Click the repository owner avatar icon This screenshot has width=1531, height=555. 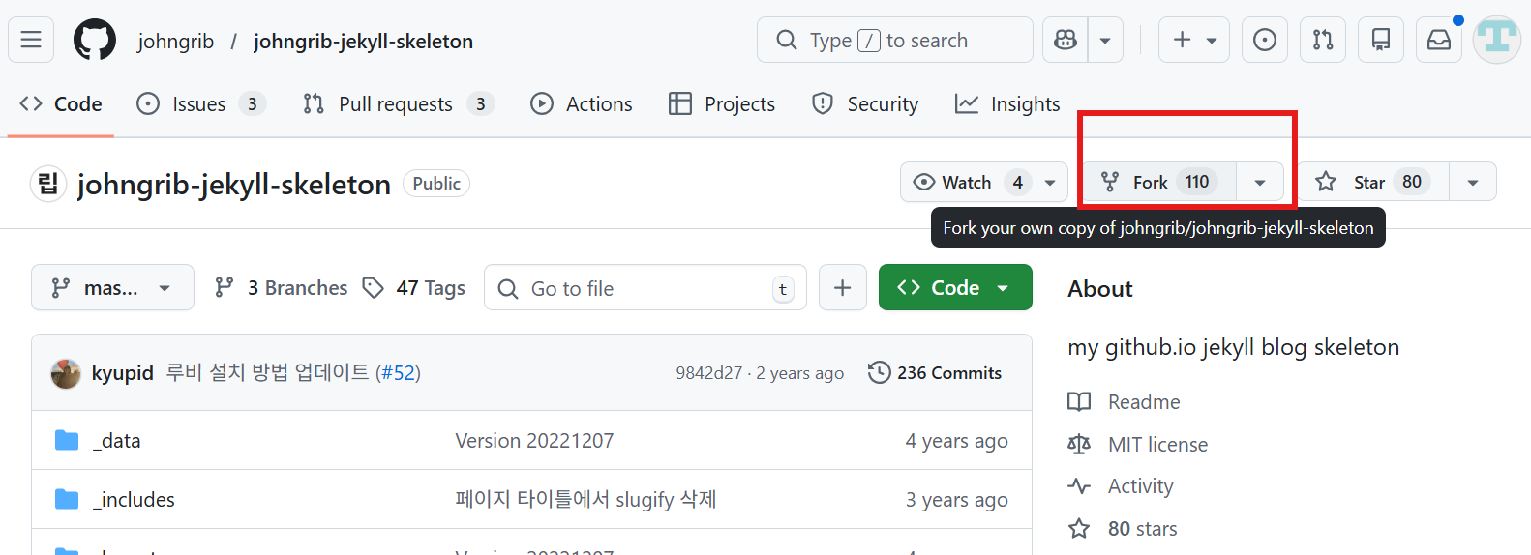click(x=48, y=183)
